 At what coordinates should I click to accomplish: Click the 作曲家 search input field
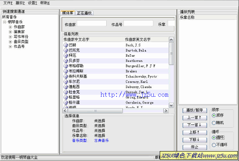[92, 24]
